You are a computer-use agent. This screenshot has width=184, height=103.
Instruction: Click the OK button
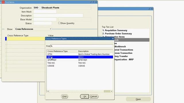[x=85, y=96]
